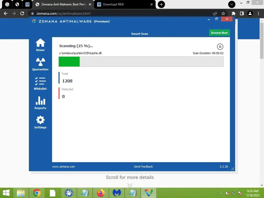Click the Scroll for more details text

[130, 177]
